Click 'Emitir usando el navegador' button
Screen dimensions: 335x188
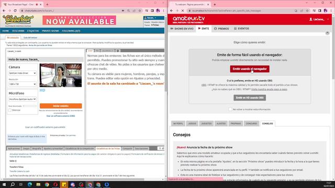click(250, 69)
